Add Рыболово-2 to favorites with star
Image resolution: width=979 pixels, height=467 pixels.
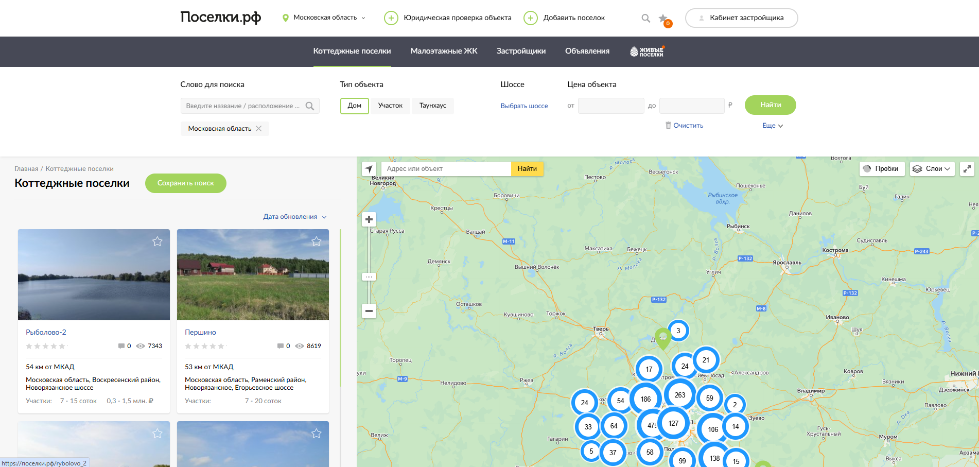click(x=158, y=241)
